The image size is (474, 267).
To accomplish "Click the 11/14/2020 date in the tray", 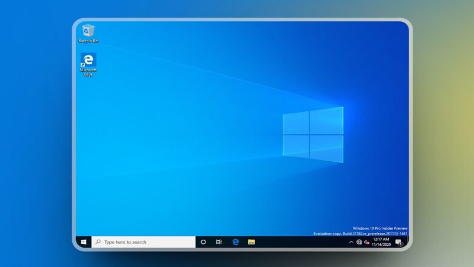I will [x=381, y=244].
